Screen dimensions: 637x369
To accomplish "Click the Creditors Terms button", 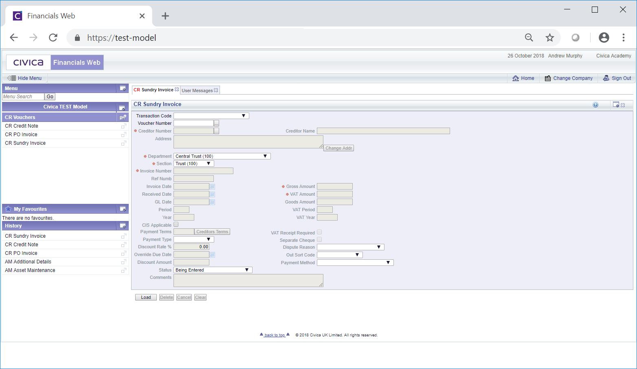I will pos(212,232).
